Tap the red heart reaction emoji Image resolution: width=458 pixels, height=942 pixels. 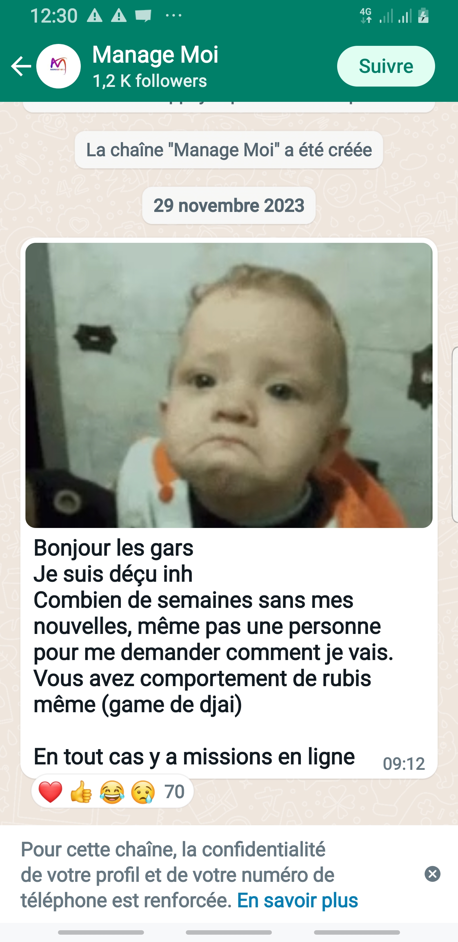pyautogui.click(x=51, y=791)
